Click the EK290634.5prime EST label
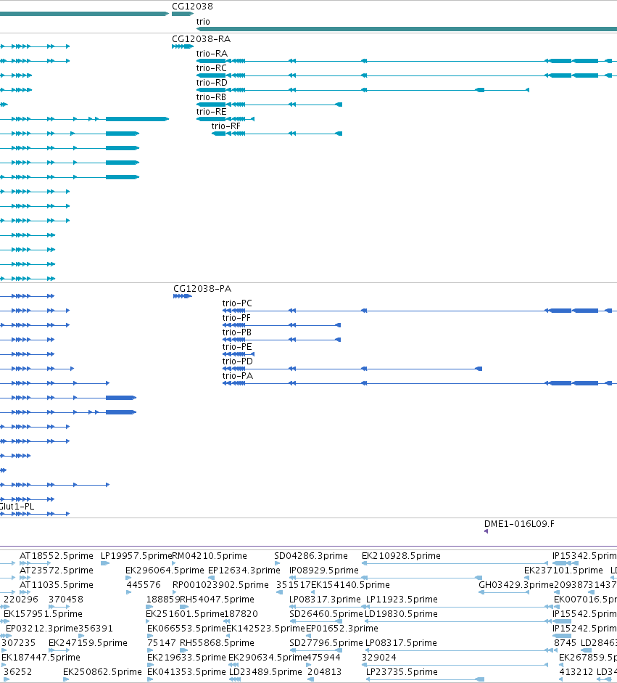617x683 pixels. pos(268,658)
